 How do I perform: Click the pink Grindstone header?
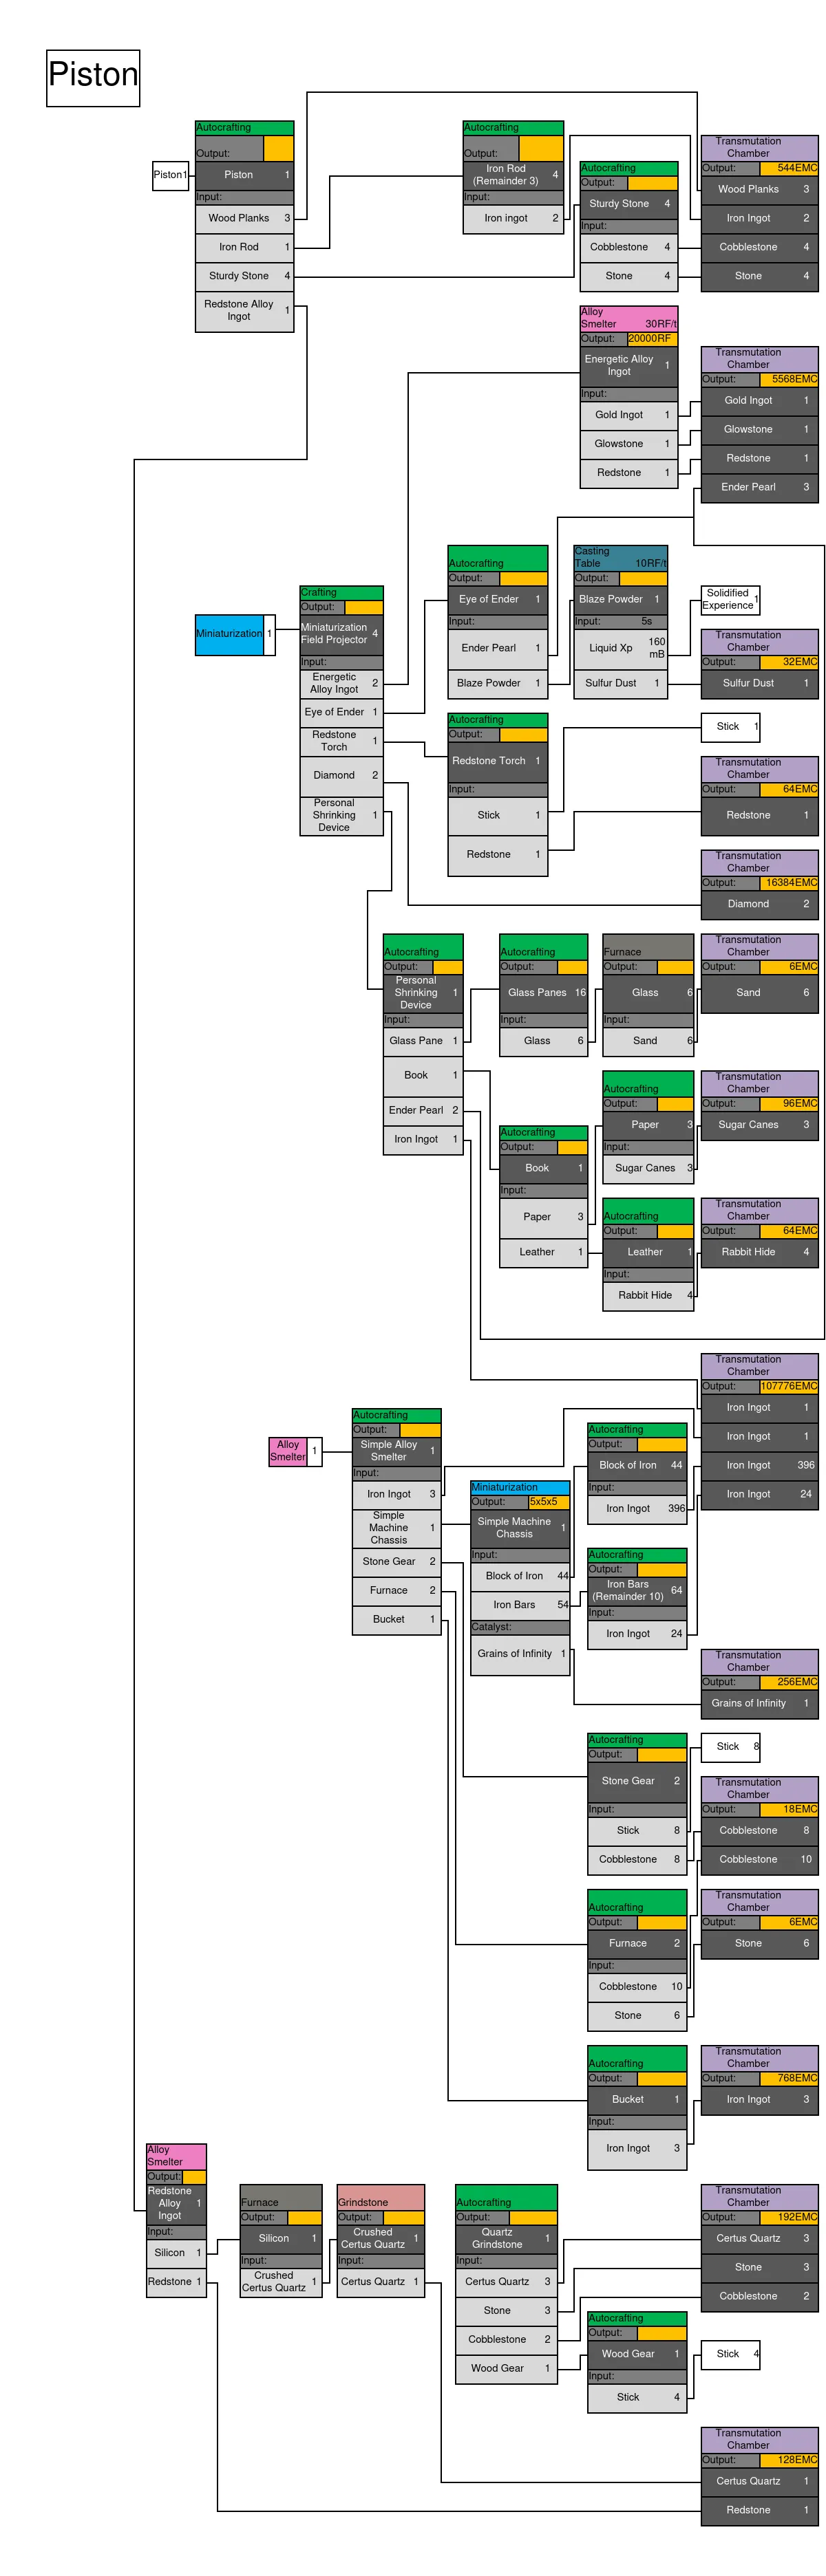pyautogui.click(x=381, y=2197)
